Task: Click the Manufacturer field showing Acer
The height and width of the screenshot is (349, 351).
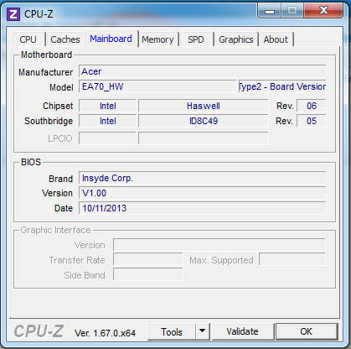Action: [203, 71]
